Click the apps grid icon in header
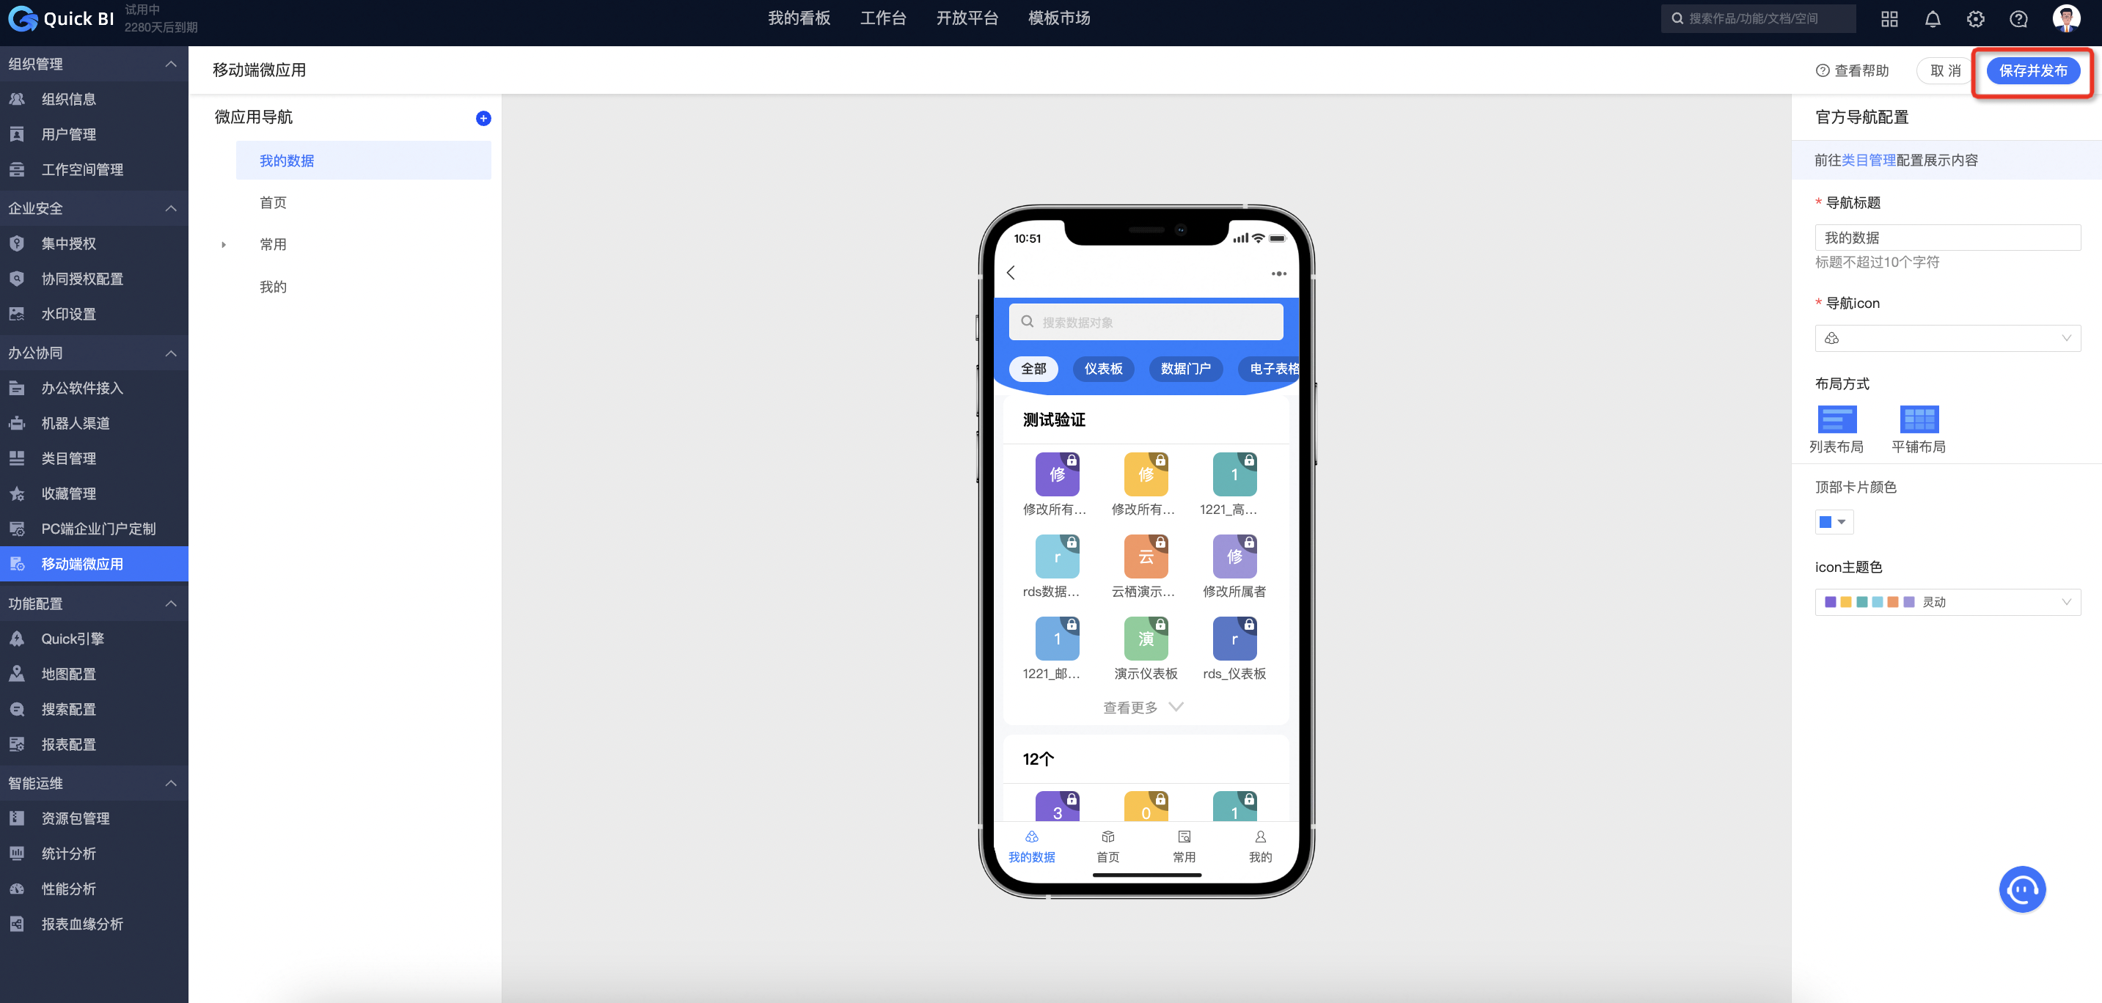The width and height of the screenshot is (2102, 1003). (1889, 19)
